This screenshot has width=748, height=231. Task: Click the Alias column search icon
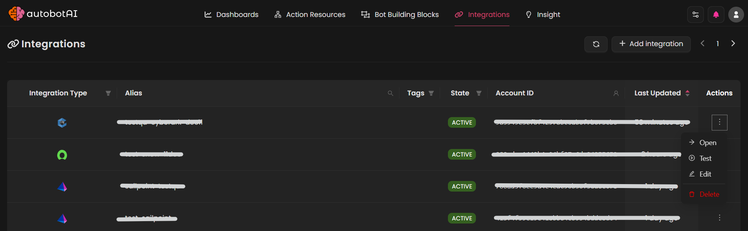pyautogui.click(x=390, y=93)
